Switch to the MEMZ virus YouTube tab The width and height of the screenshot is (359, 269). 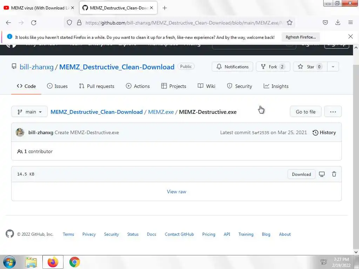coord(39,8)
